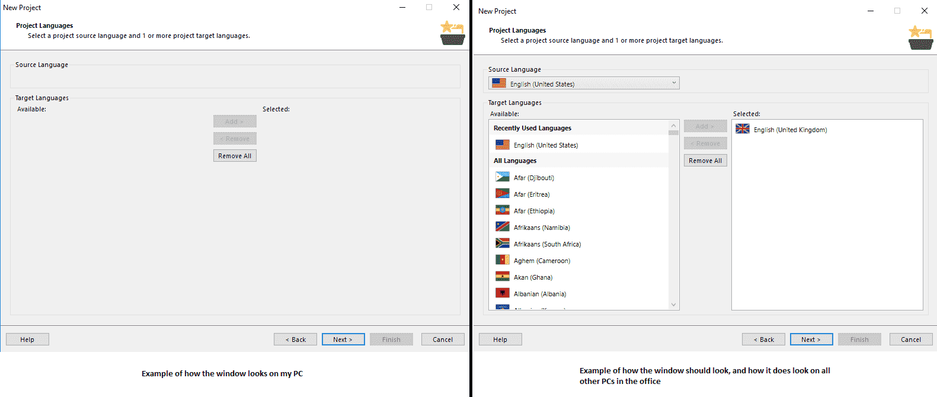Viewport: 937px width, 397px height.
Task: Click Remove All in the right window
Action: coord(705,161)
